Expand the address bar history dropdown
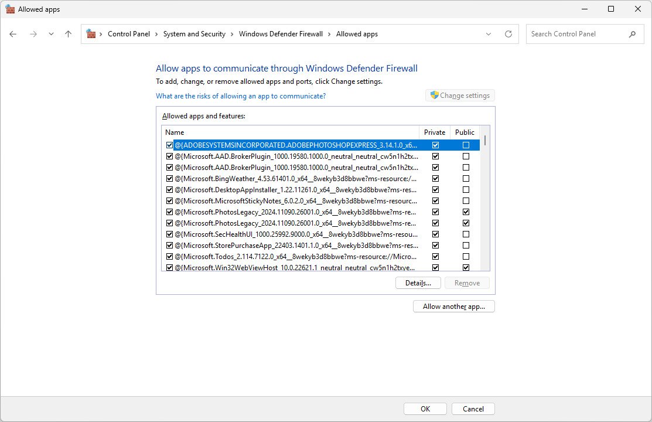The image size is (652, 422). [x=489, y=34]
